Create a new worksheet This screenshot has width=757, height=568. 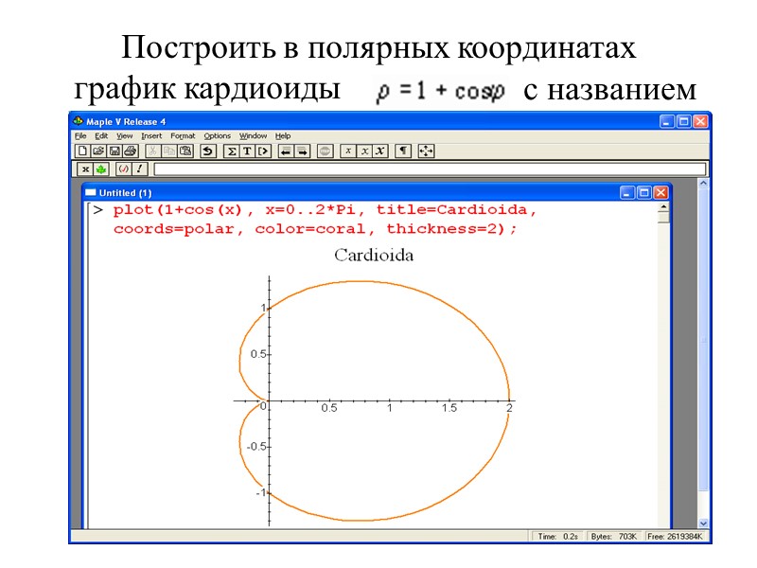pos(83,150)
